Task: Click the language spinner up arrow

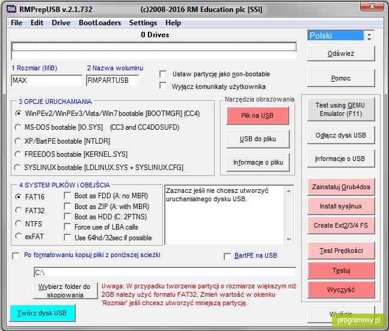Action: [x=369, y=33]
